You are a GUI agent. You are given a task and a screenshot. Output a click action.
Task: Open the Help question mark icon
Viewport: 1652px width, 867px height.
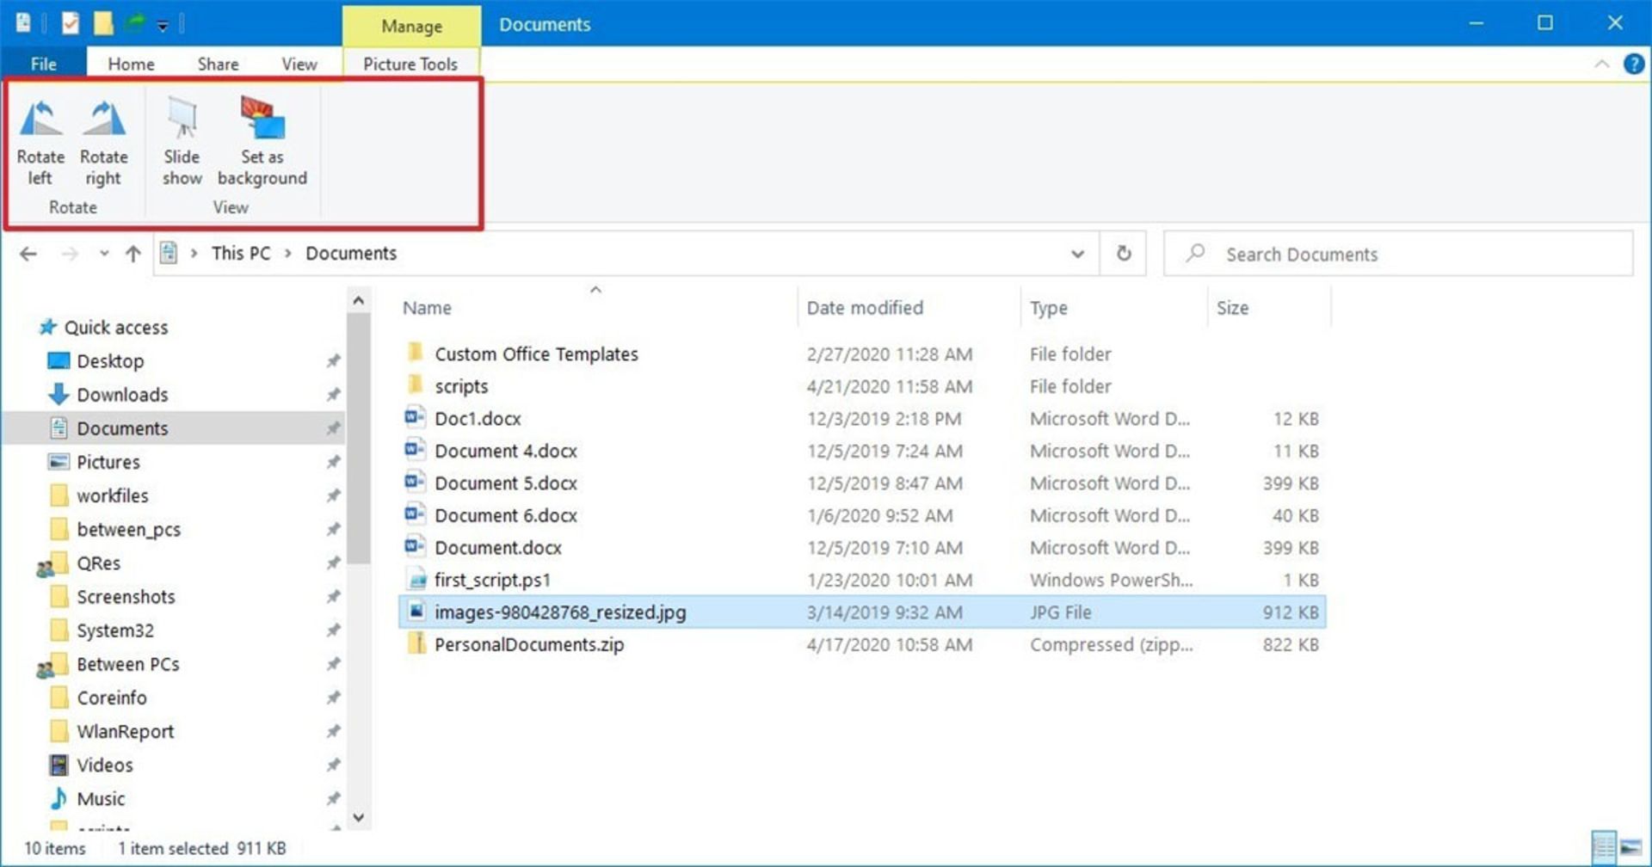tap(1633, 64)
